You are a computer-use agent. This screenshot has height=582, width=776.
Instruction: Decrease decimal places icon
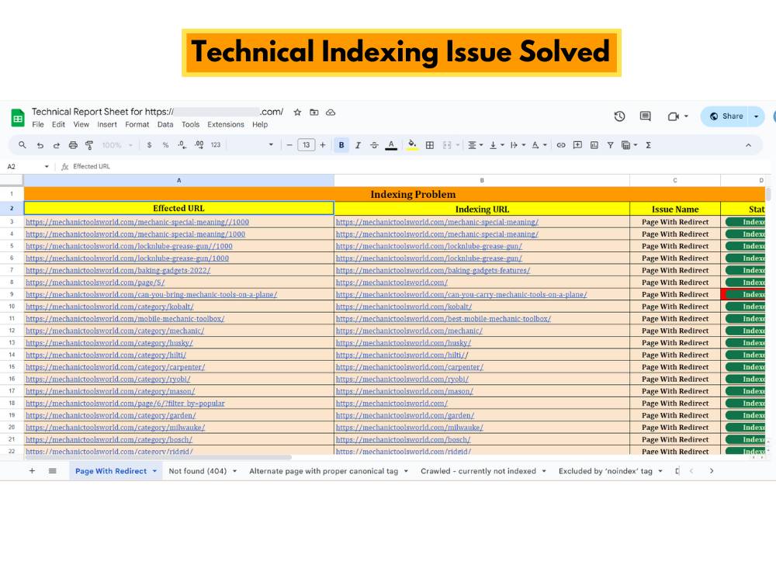click(x=182, y=145)
